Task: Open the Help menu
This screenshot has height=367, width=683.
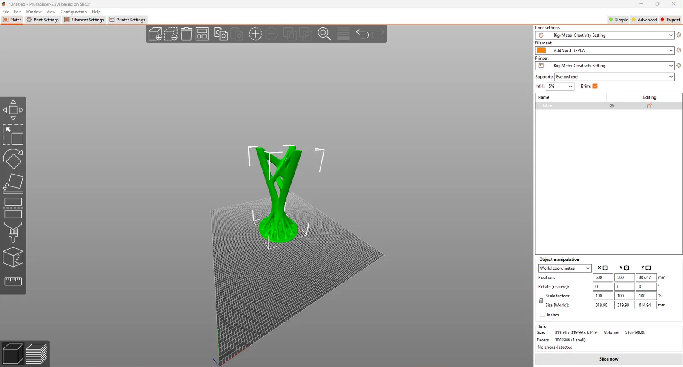Action: [x=96, y=12]
